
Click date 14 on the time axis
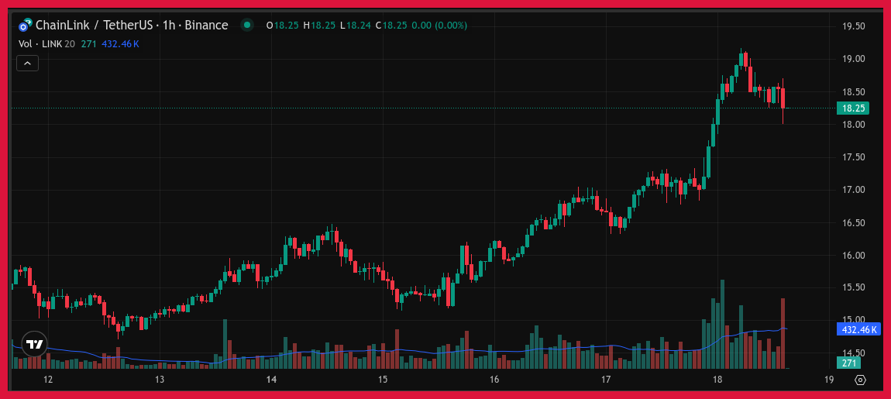tap(271, 380)
